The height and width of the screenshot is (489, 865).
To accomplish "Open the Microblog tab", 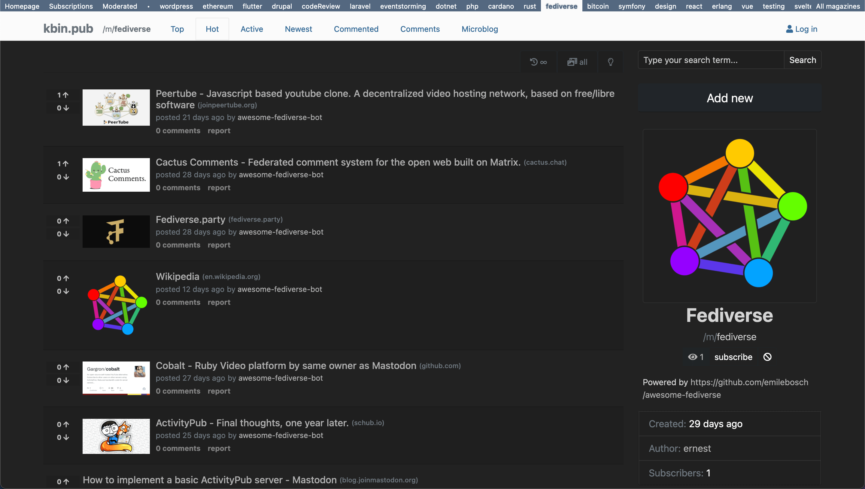I will (479, 29).
